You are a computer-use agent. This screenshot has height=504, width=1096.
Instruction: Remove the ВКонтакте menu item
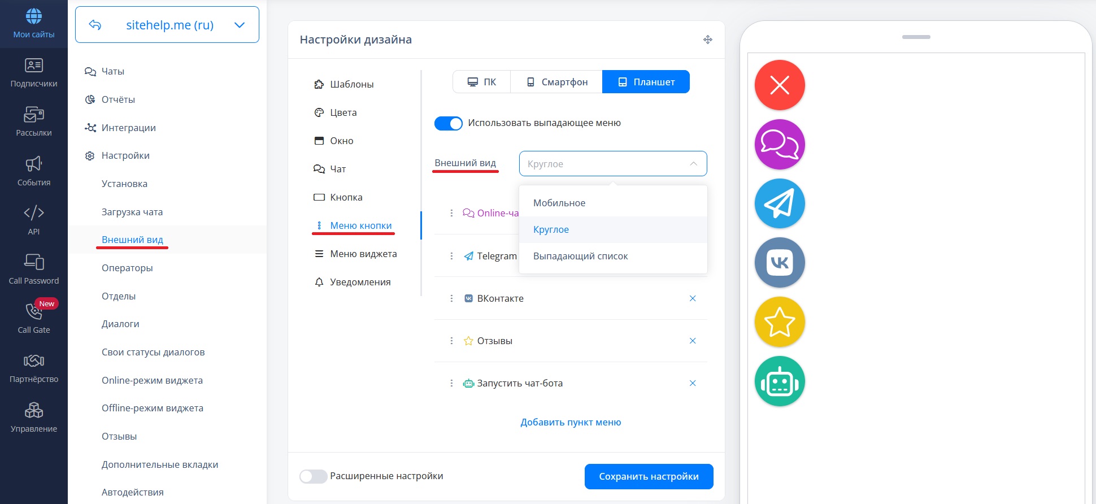point(692,298)
